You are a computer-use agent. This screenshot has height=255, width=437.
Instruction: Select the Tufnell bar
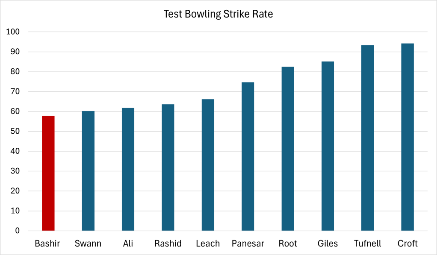tap(367, 138)
